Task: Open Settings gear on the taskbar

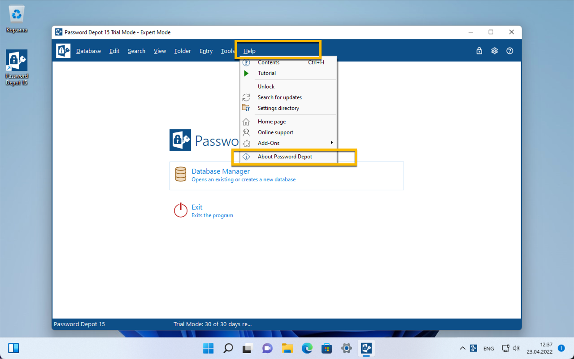Action: (347, 348)
